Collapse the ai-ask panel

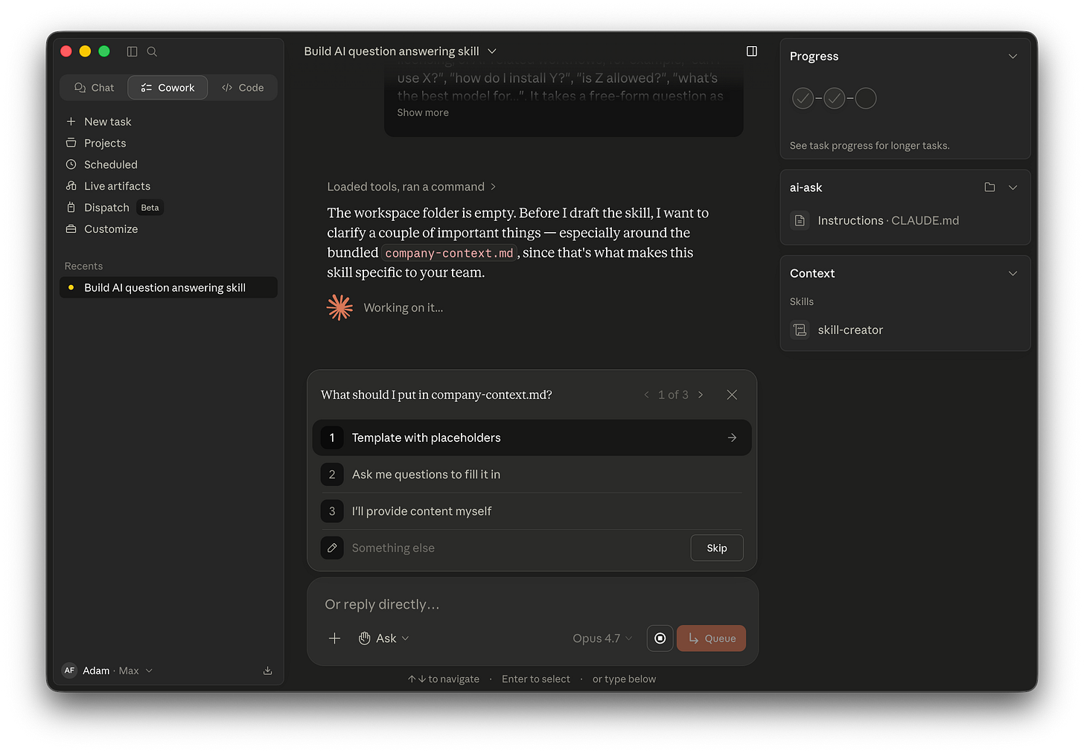pos(1013,188)
